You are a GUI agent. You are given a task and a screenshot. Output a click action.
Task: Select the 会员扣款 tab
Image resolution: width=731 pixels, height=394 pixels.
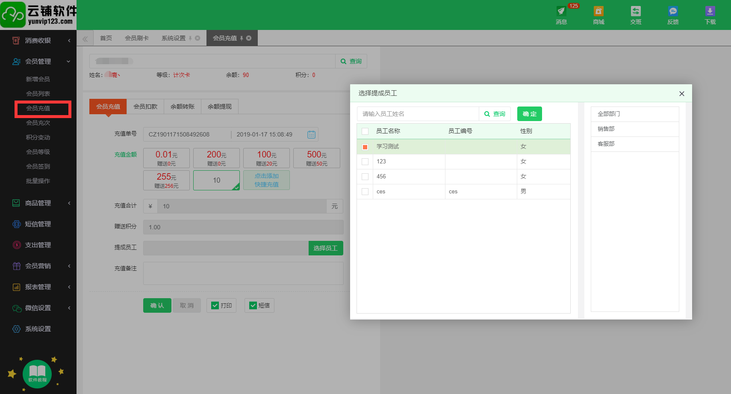click(145, 107)
